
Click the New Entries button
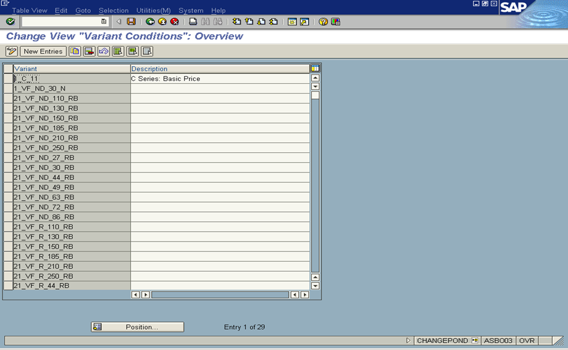pyautogui.click(x=43, y=51)
